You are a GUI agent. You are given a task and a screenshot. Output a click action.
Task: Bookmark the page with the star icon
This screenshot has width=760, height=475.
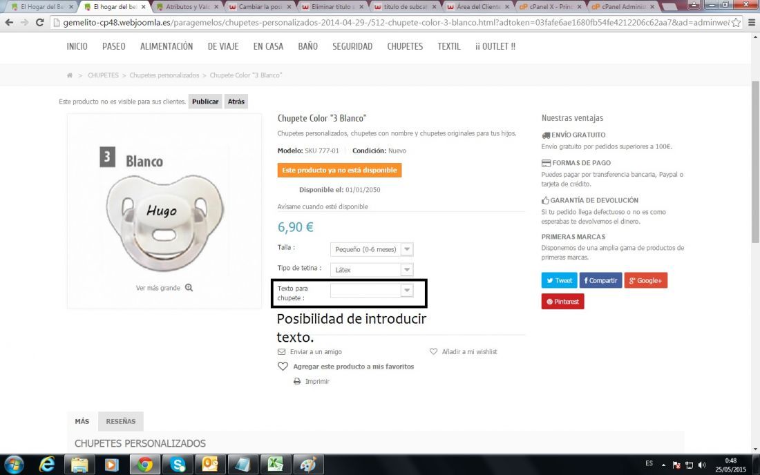[x=736, y=22]
